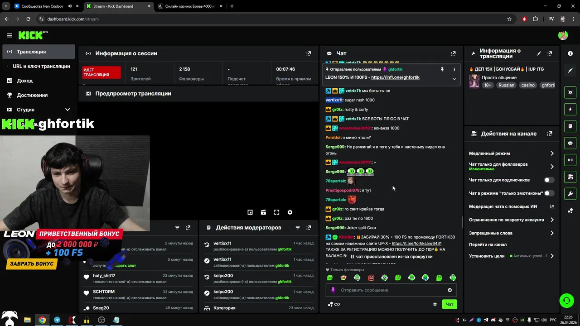Open Установить цели settings
The image size is (580, 326).
pyautogui.click(x=511, y=256)
